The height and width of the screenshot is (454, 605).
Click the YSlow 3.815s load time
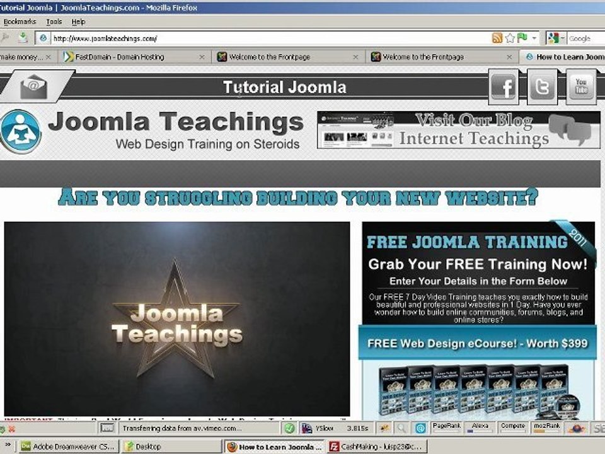tap(358, 428)
